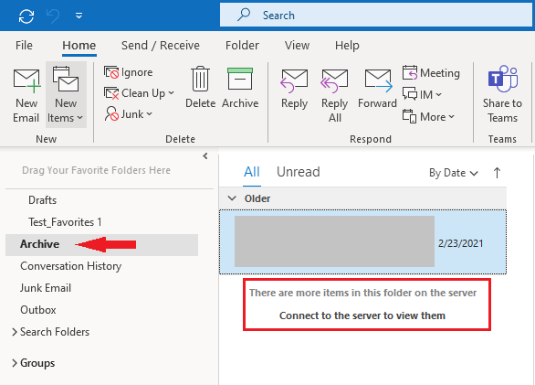
Task: Open the By Date sort dropdown
Action: coord(454,173)
